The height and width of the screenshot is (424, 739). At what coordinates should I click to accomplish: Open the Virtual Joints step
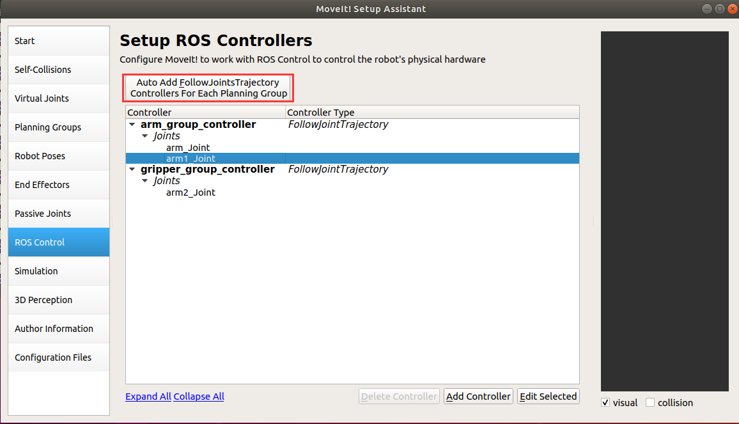coord(59,98)
